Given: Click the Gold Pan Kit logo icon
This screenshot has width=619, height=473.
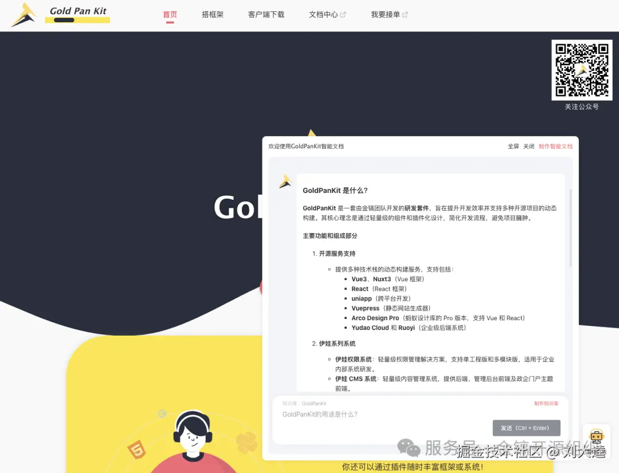Looking at the screenshot, I should click(23, 14).
